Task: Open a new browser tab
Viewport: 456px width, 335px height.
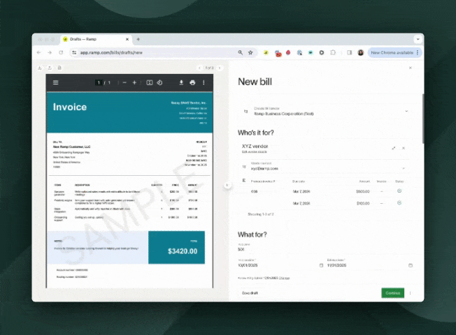Action: (138, 39)
